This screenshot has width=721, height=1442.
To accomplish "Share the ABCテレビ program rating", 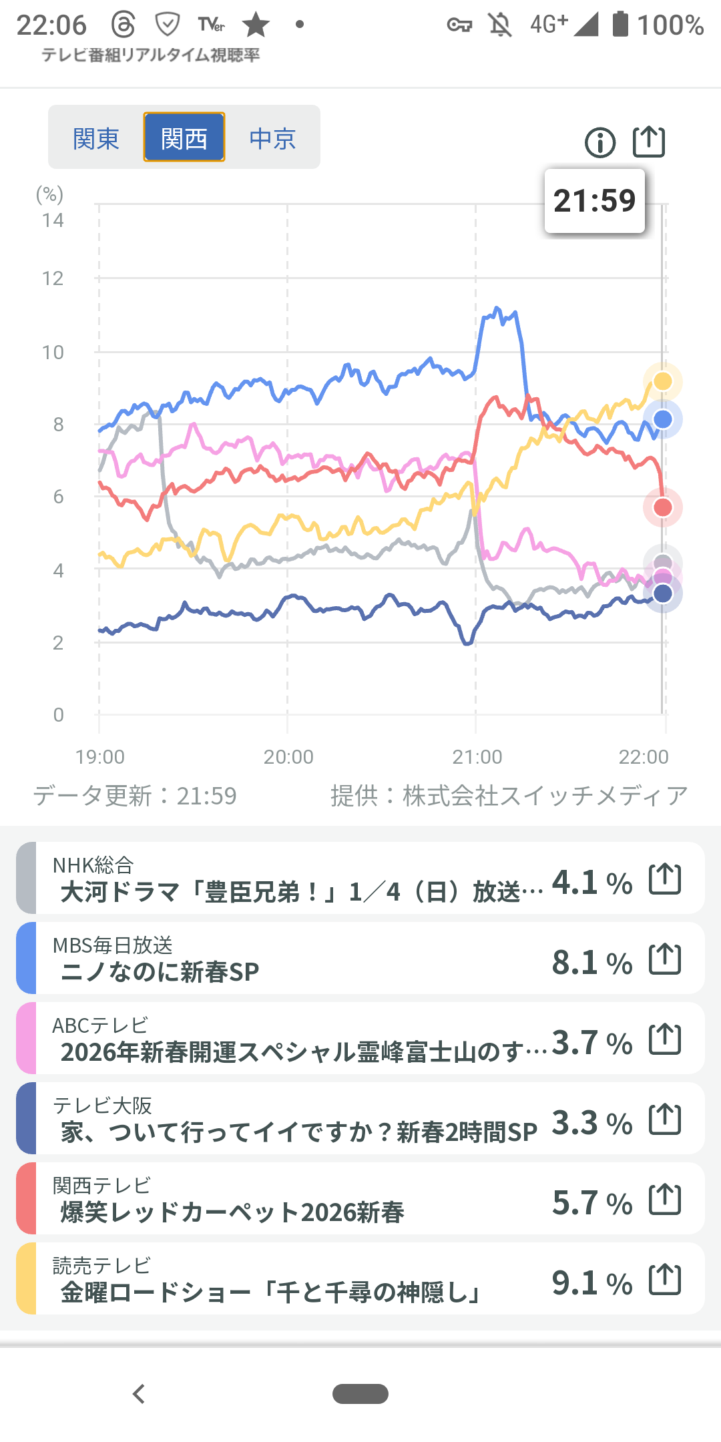I will [x=665, y=1039].
